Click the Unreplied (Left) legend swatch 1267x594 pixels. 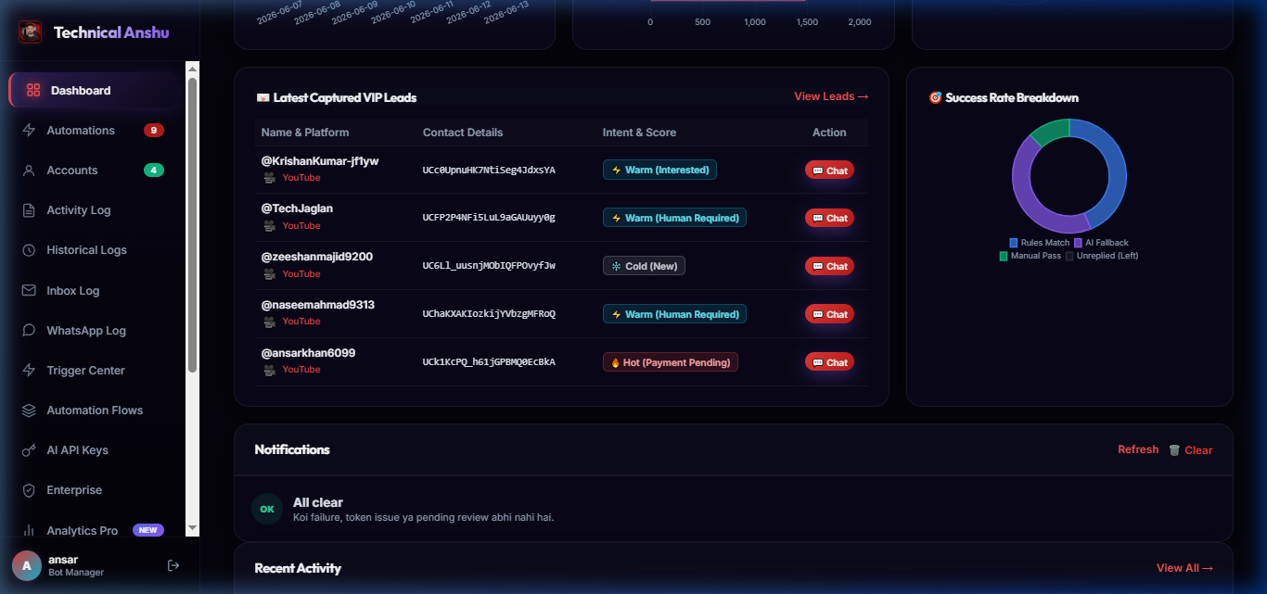[x=1069, y=256]
